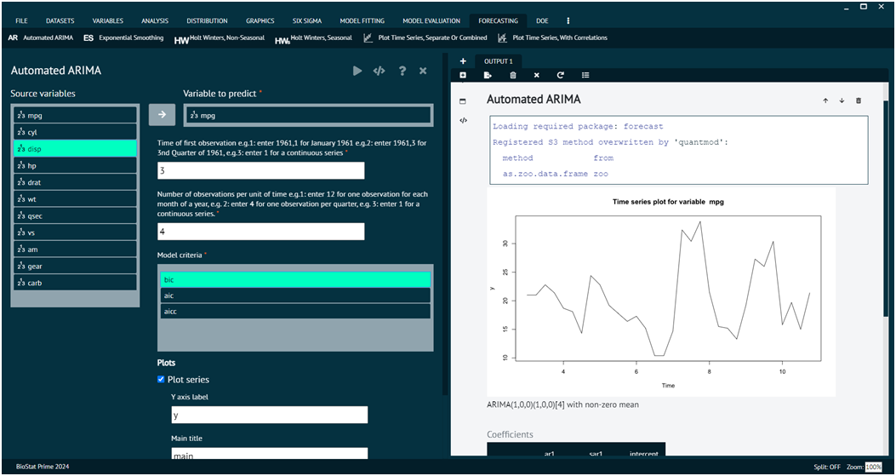
Task: Open the MODEL EVALUATION menu
Action: (x=431, y=20)
